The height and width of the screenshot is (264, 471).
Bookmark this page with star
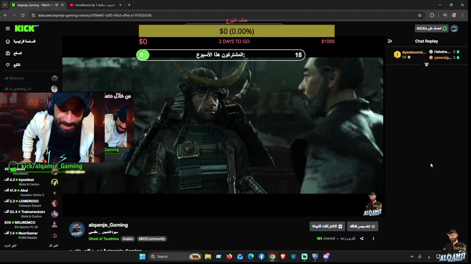tap(419, 15)
